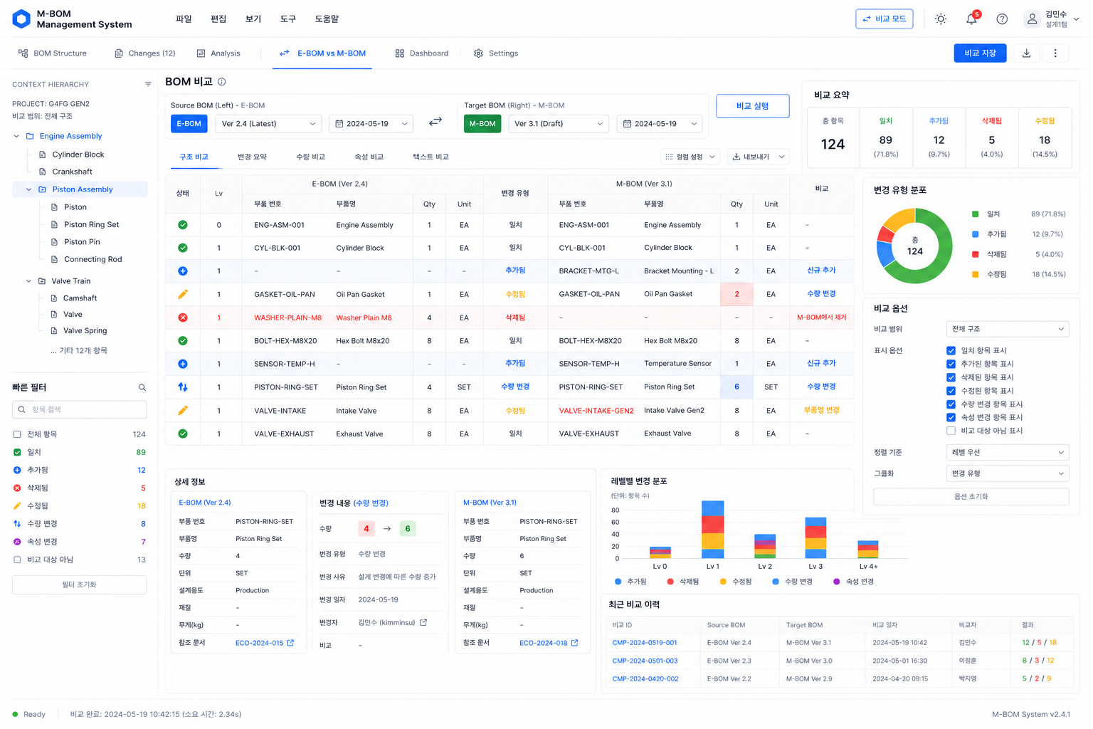
Task: Click the match checkmark on BOLT-HEX-M8X20 row
Action: (183, 341)
